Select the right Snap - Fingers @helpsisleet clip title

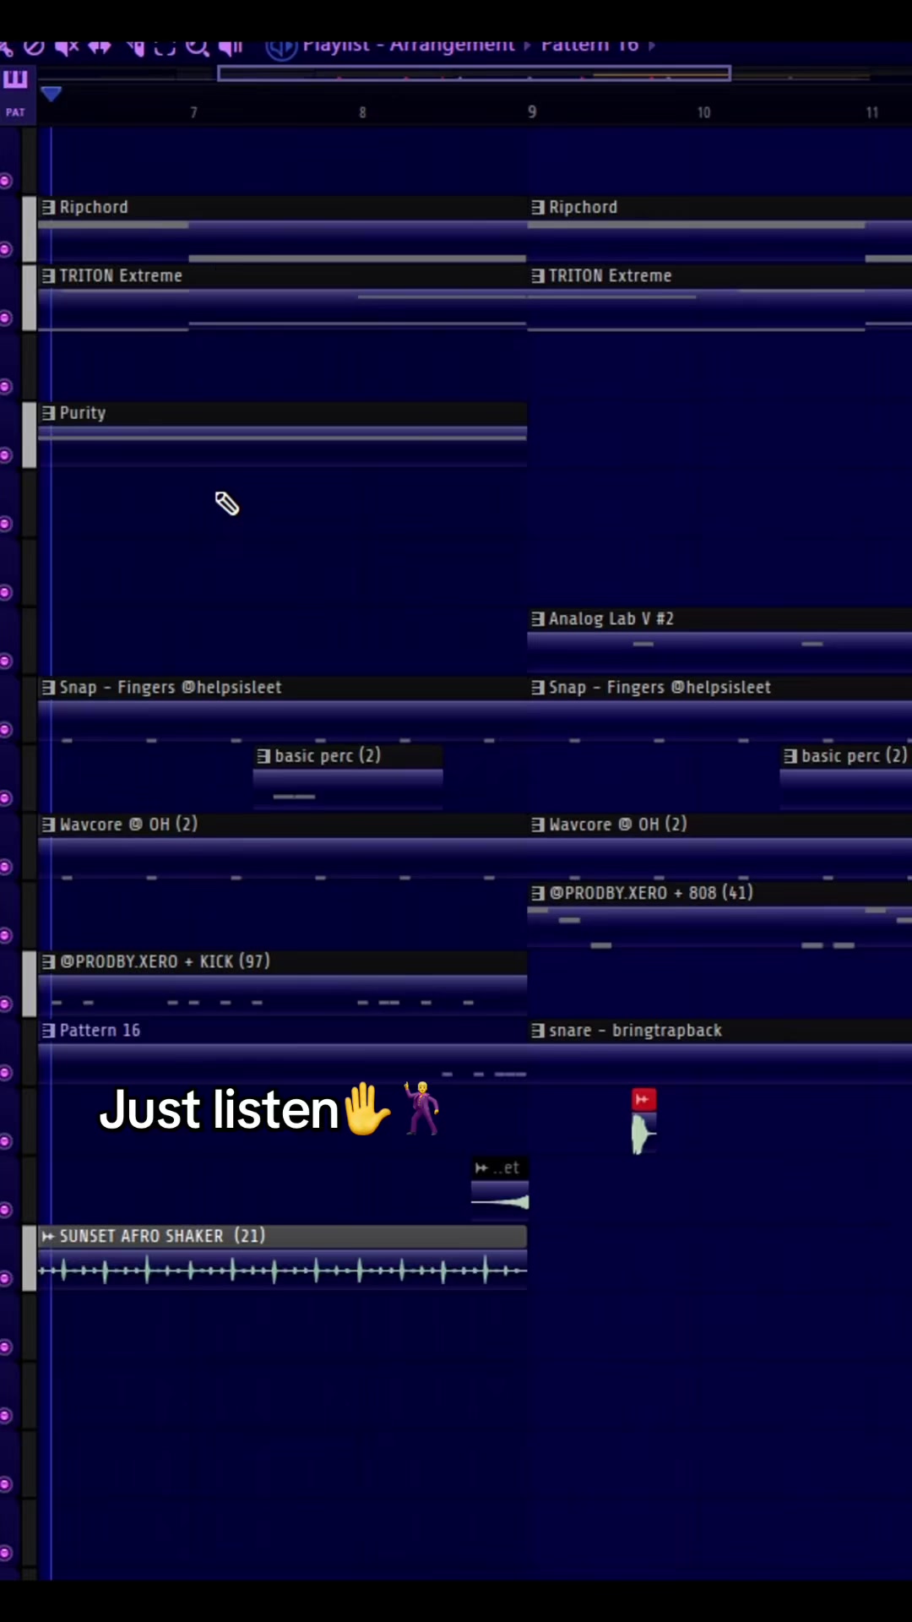[660, 688]
